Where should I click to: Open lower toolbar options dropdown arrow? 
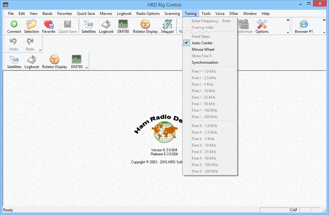pyautogui.click(x=87, y=68)
